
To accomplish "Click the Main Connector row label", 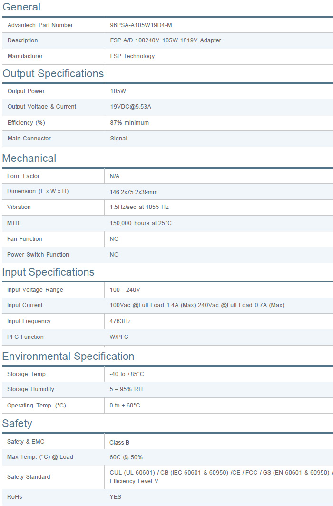I will (29, 139).
